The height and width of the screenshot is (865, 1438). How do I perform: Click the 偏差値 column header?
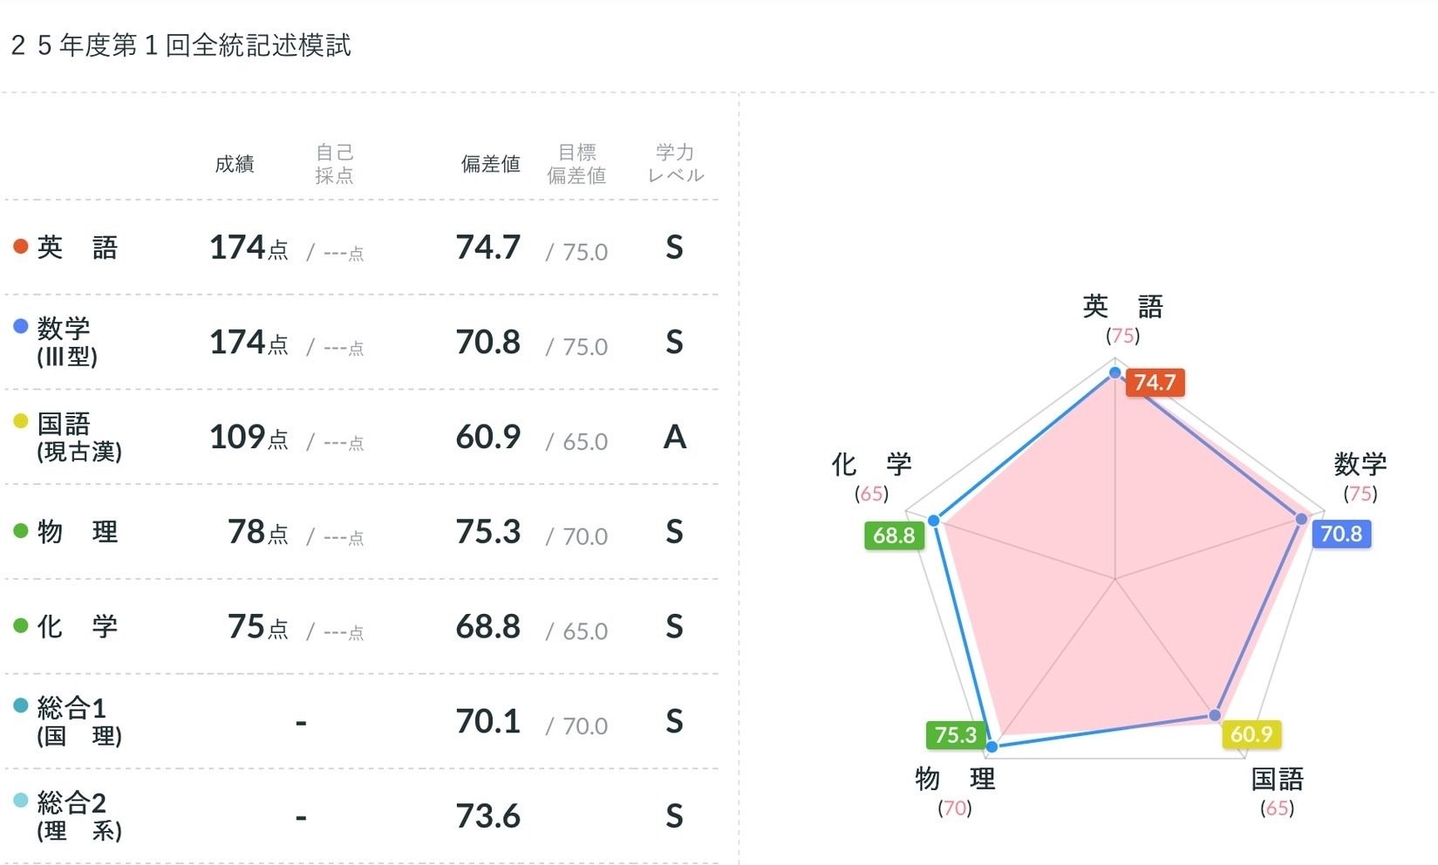(490, 164)
